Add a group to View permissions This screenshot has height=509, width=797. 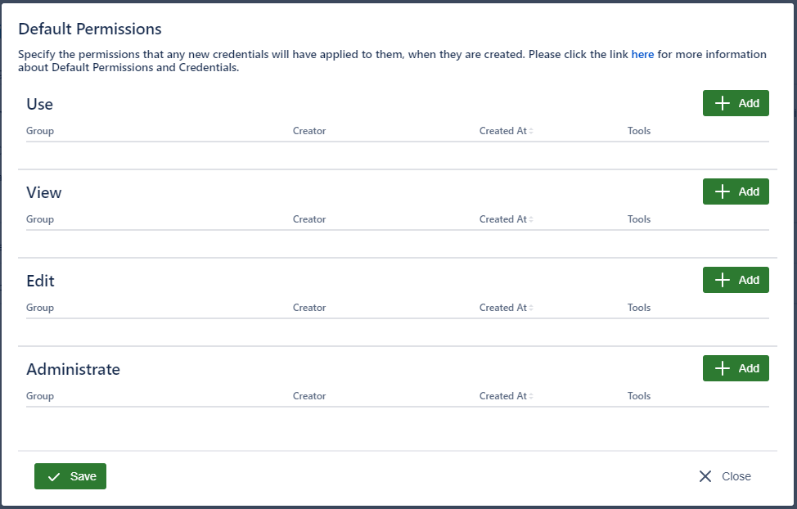(x=736, y=191)
